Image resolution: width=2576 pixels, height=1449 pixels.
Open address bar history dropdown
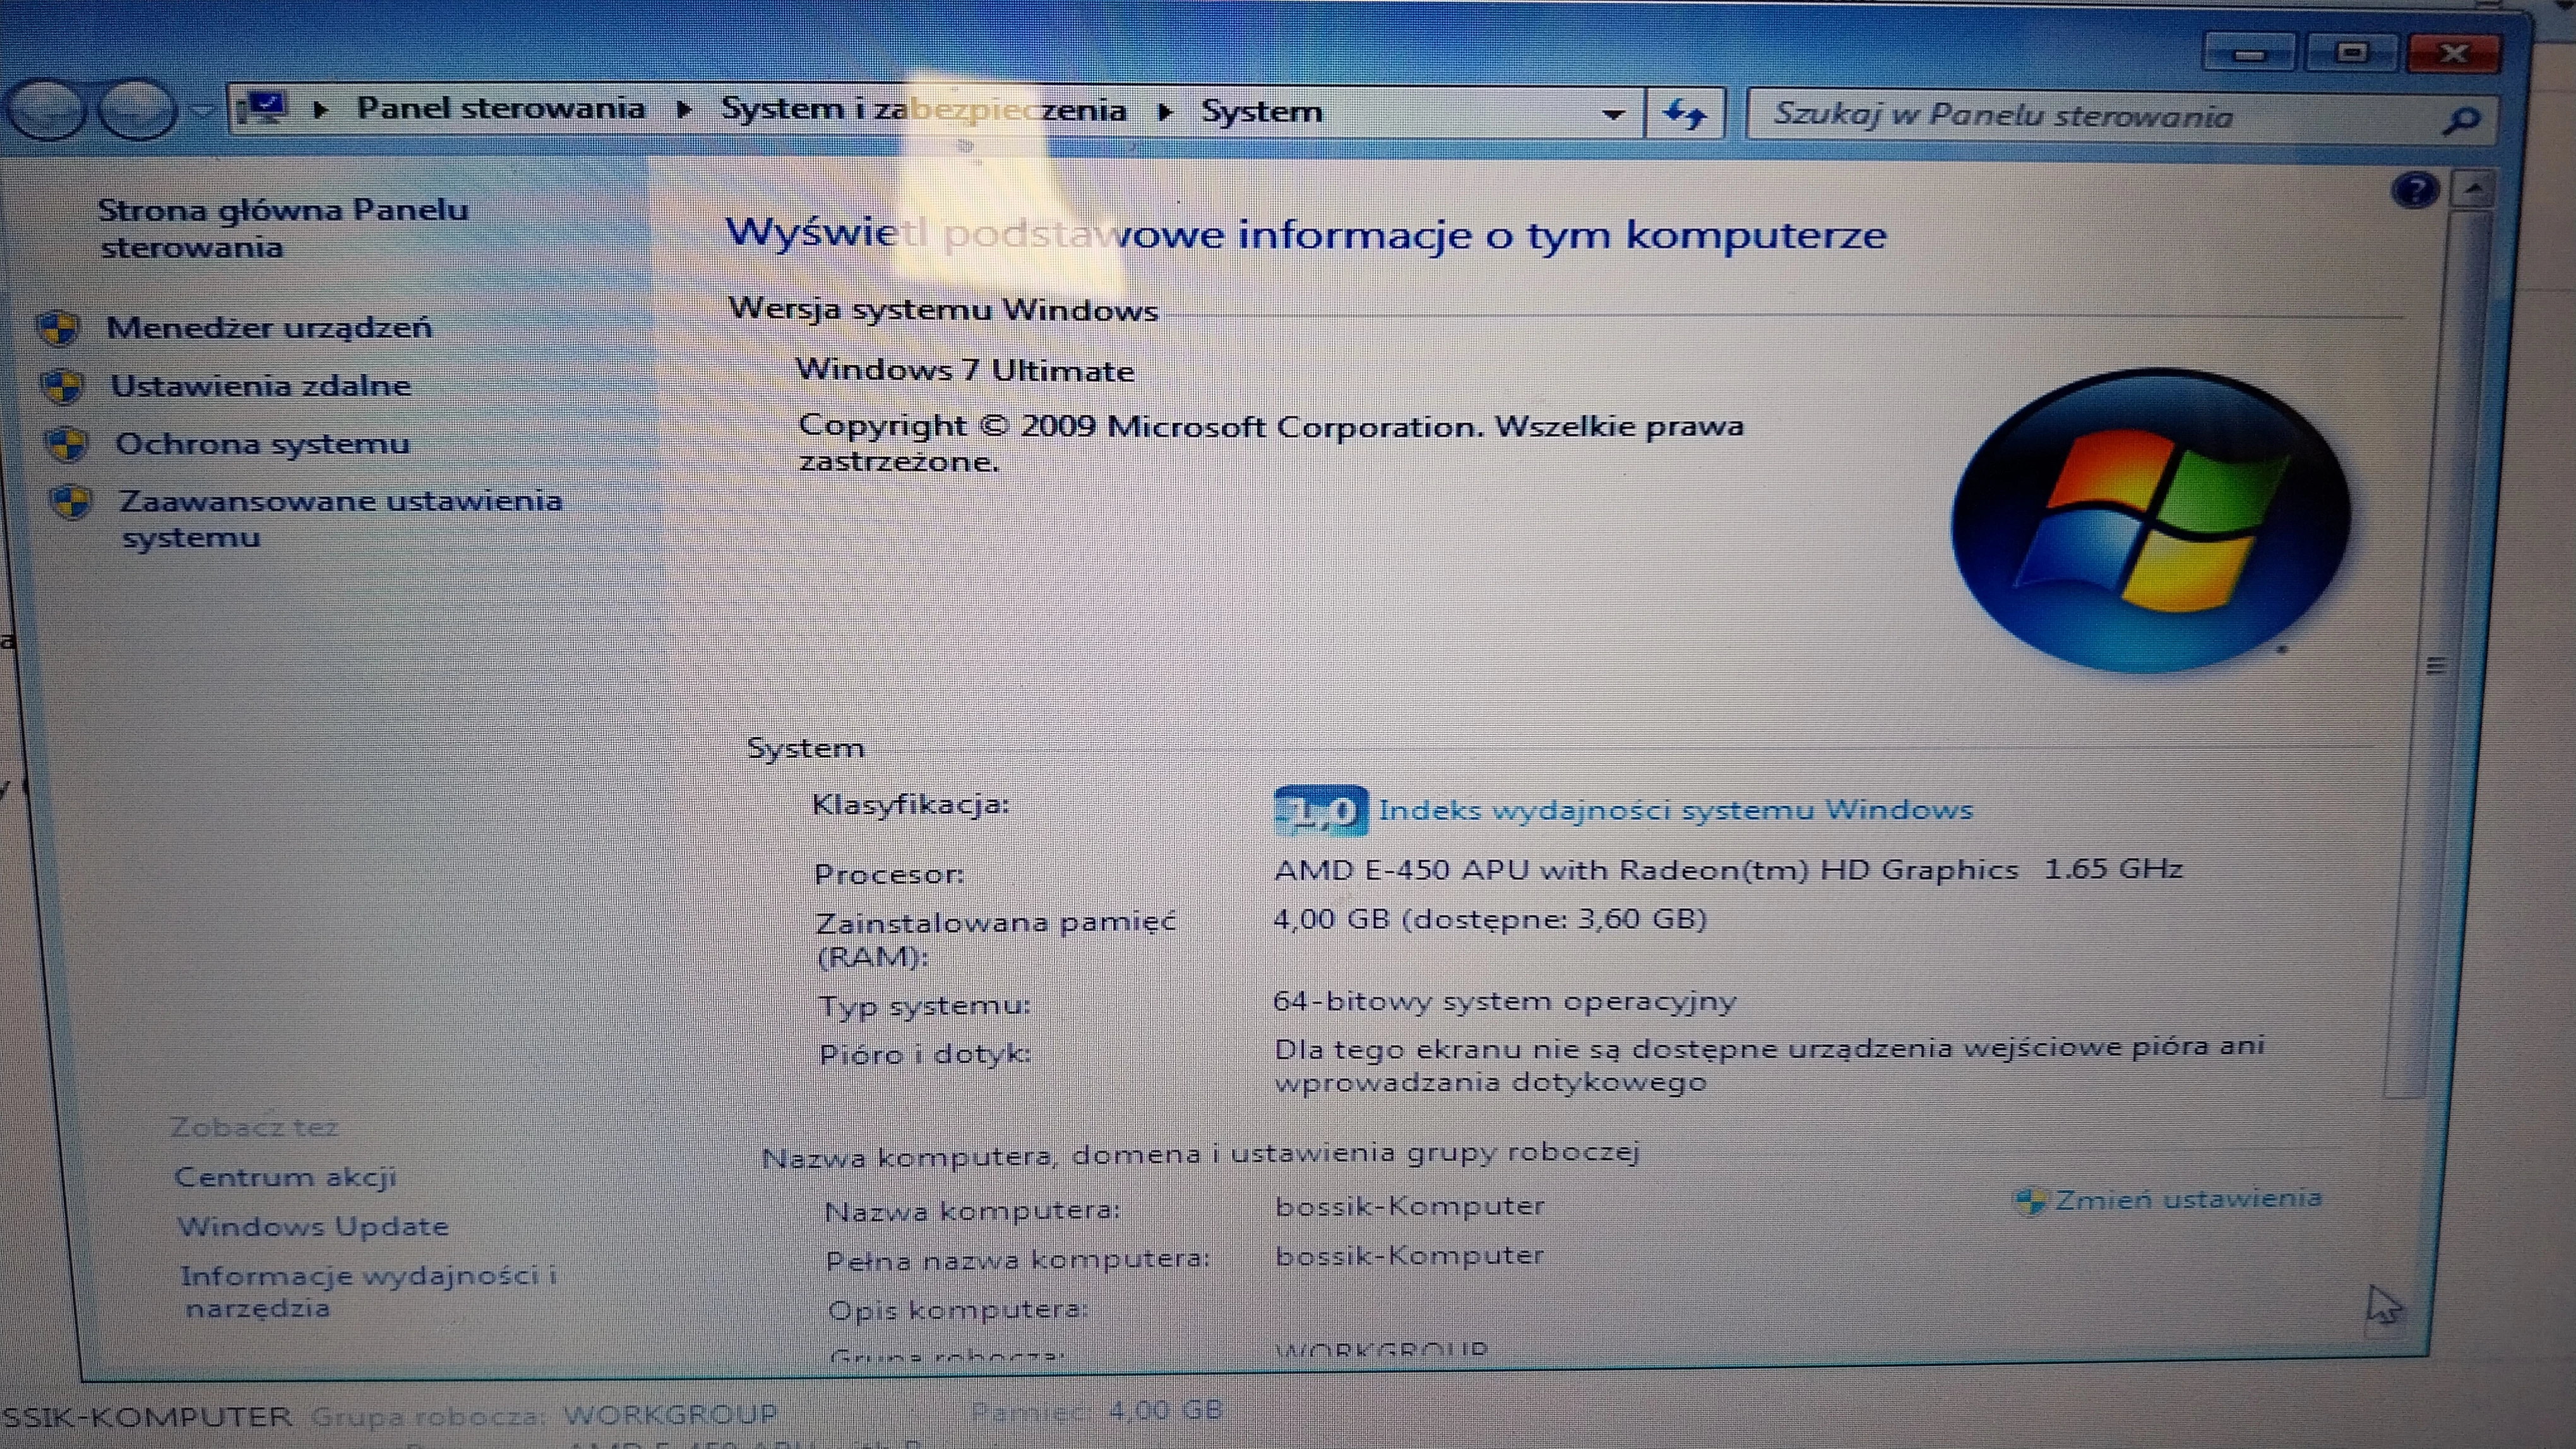[1612, 114]
